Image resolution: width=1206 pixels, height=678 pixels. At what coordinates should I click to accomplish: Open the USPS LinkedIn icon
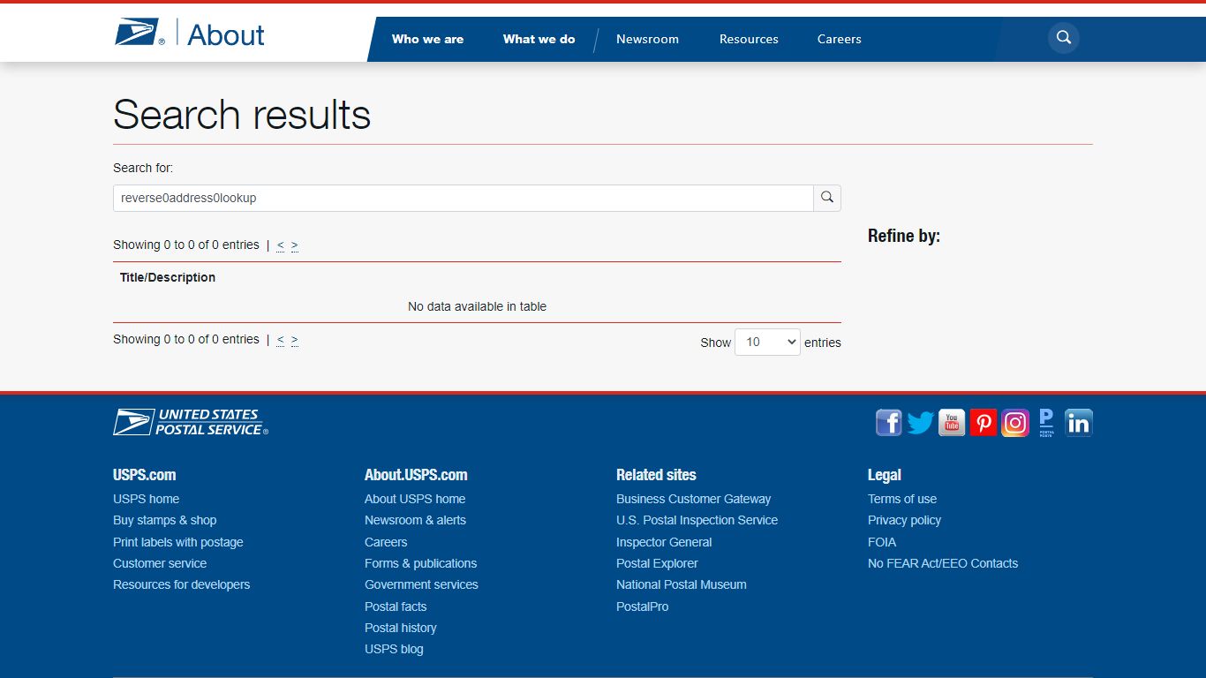(1079, 423)
